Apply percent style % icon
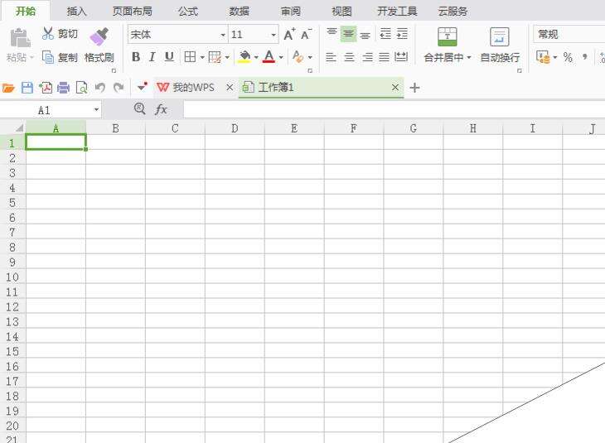Image resolution: width=605 pixels, height=443 pixels. [568, 57]
